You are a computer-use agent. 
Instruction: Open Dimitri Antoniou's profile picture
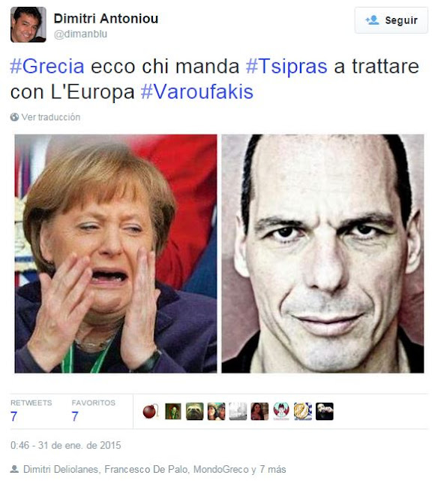28,25
